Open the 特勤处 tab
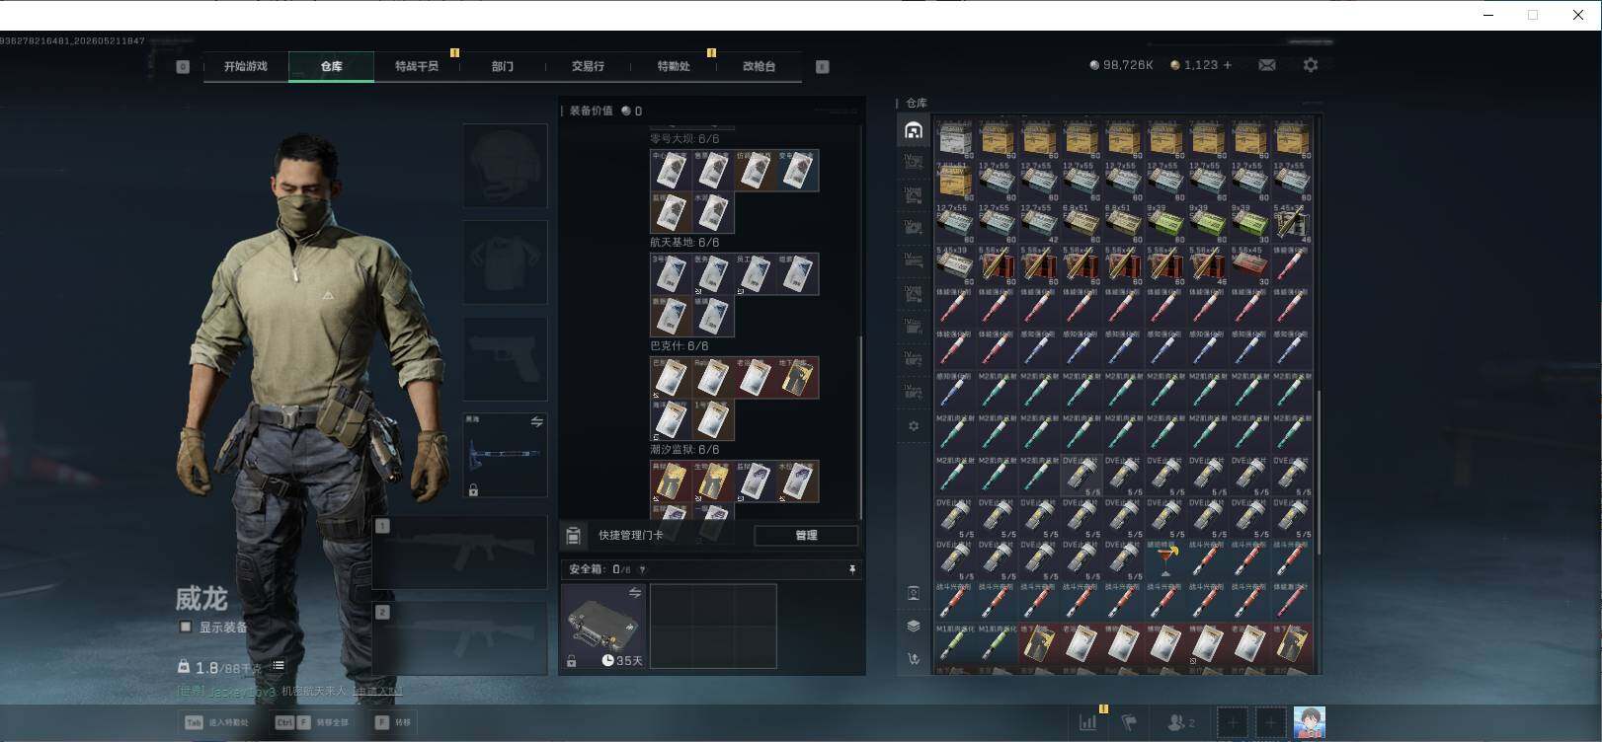The width and height of the screenshot is (1602, 742). click(x=674, y=66)
